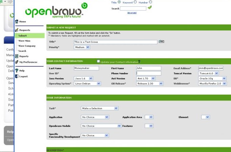
Task: Click the First Name field
Action: tap(149, 68)
